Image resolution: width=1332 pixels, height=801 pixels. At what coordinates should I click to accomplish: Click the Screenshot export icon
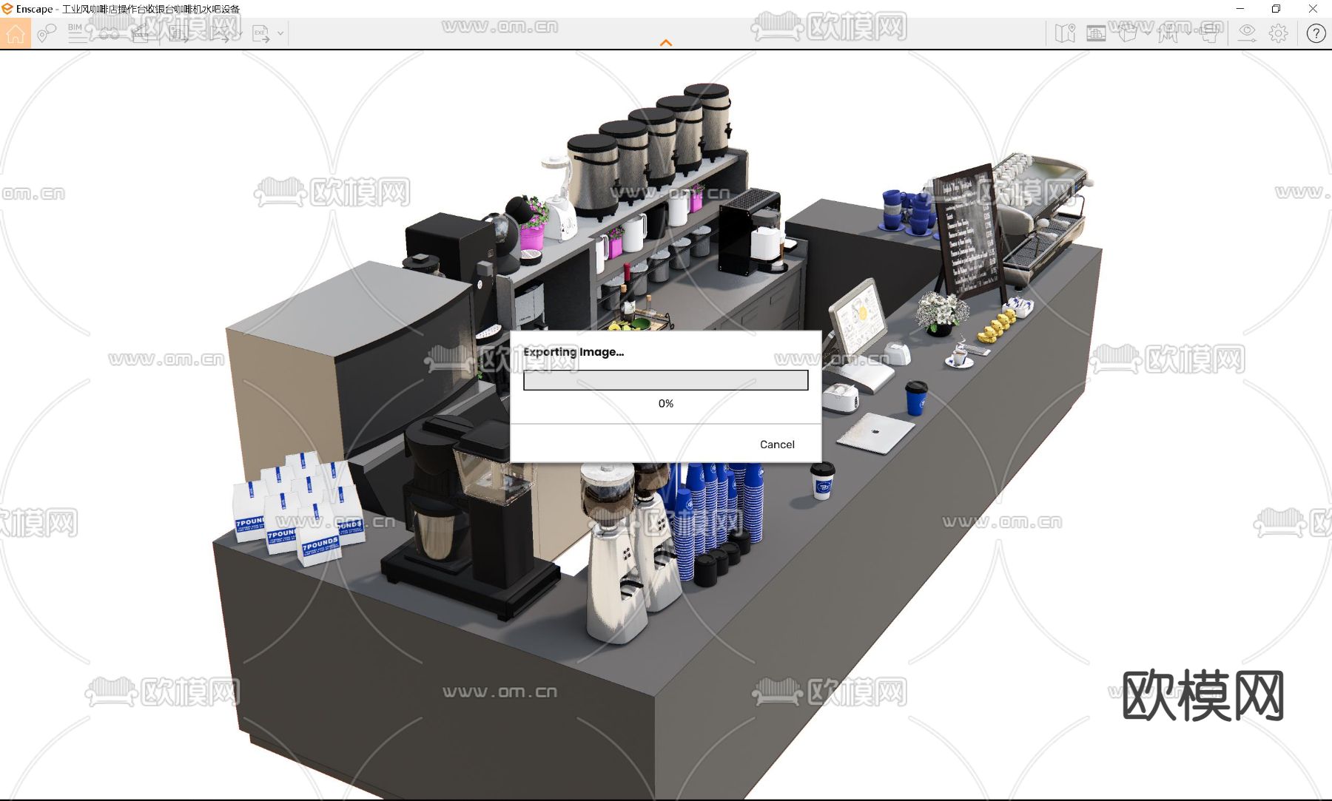(x=180, y=34)
